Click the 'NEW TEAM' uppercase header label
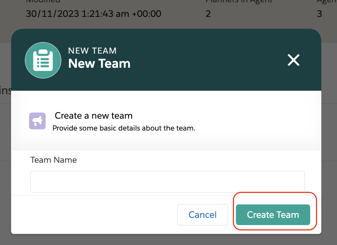This screenshot has height=245, width=337. pyautogui.click(x=92, y=51)
